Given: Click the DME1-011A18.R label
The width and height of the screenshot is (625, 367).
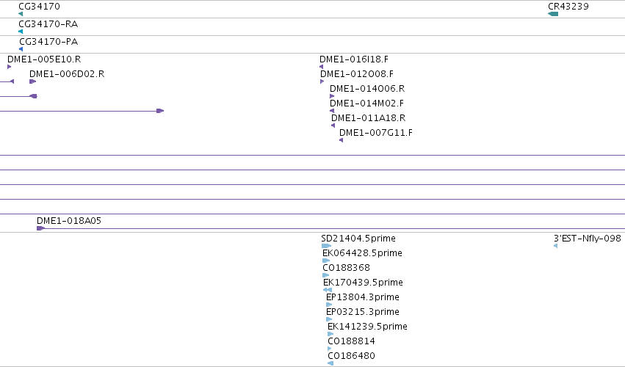Looking at the screenshot, I should point(368,118).
